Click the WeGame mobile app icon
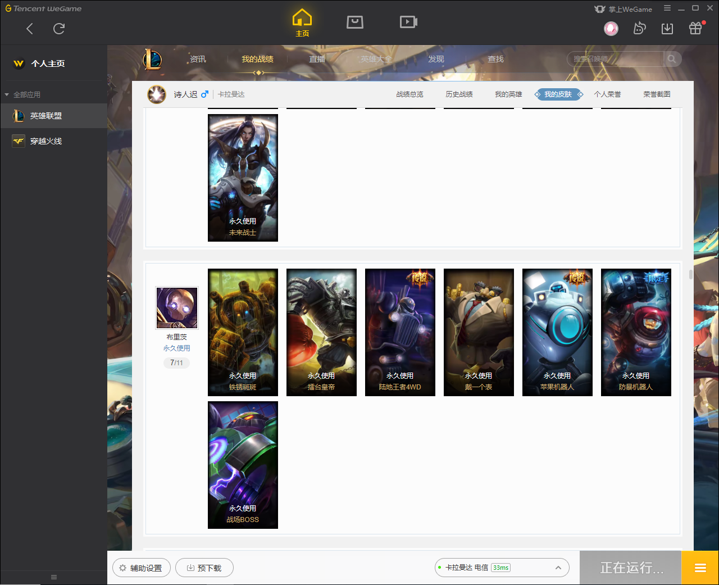Image resolution: width=719 pixels, height=585 pixels. pos(599,9)
